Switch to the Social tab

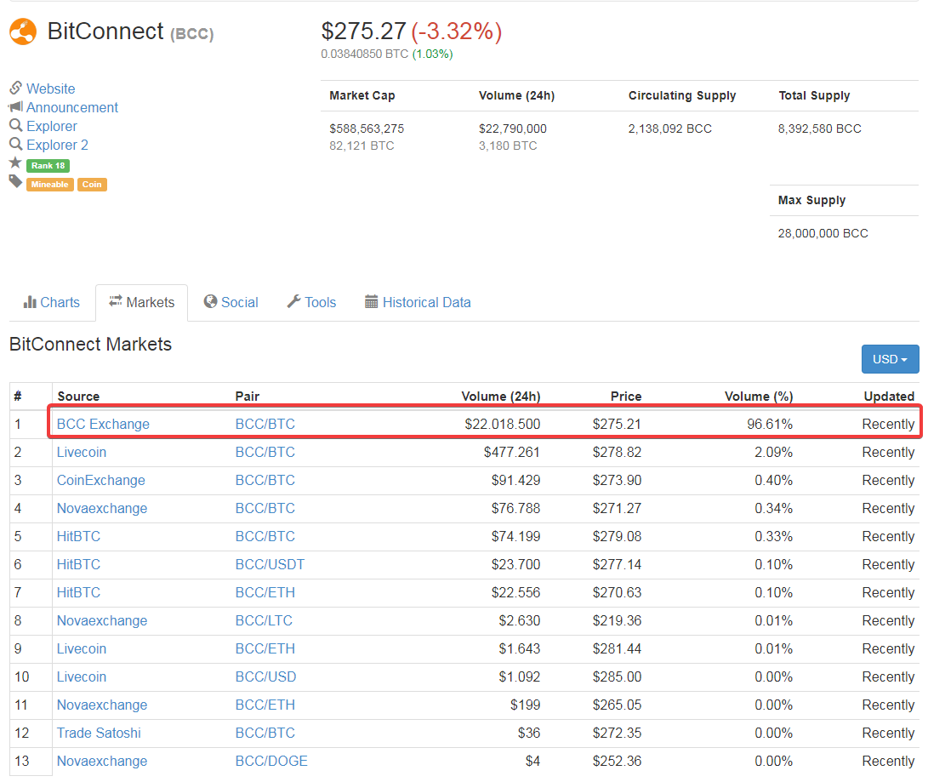tap(231, 302)
